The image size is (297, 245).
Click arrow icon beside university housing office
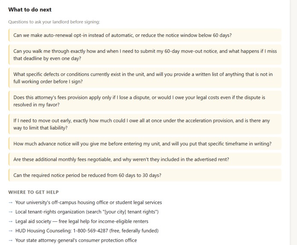coord(11,202)
